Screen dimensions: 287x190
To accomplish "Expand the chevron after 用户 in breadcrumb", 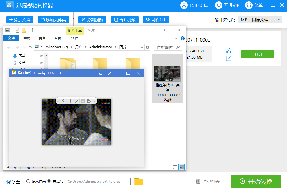I will click(x=86, y=47).
